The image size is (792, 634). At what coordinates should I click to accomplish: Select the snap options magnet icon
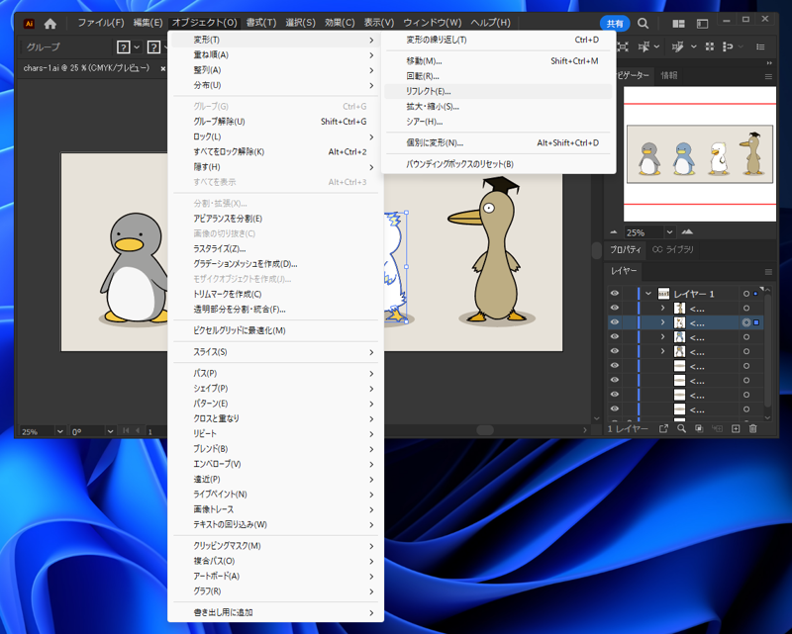pyautogui.click(x=728, y=46)
